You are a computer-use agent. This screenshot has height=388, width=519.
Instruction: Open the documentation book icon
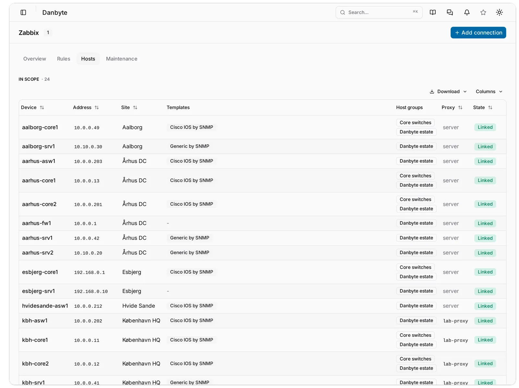433,12
